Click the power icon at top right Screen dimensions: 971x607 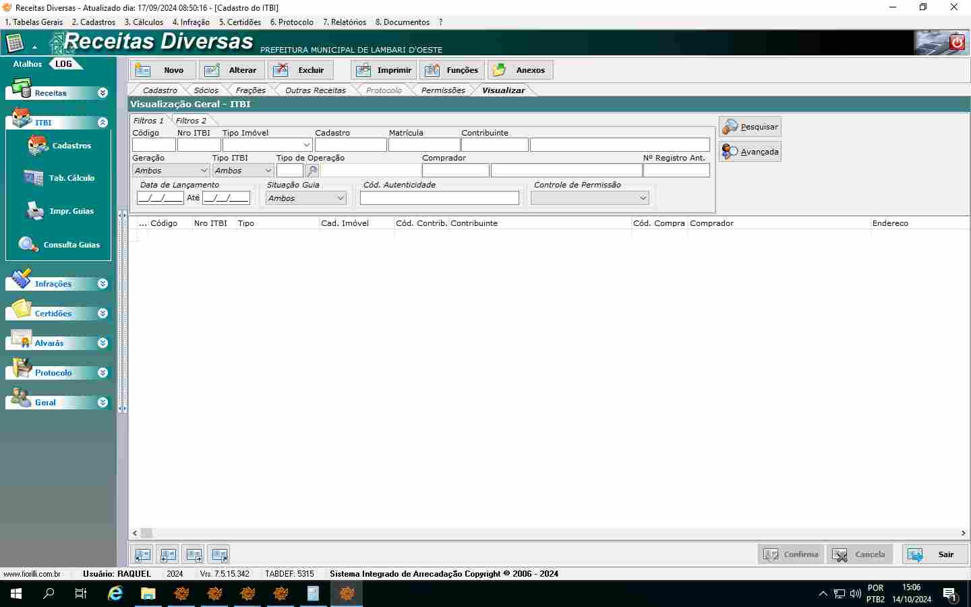[957, 42]
